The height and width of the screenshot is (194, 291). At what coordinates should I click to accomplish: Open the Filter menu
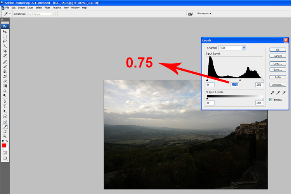47,8
